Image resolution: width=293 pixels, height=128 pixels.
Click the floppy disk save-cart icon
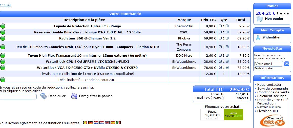click(74, 96)
